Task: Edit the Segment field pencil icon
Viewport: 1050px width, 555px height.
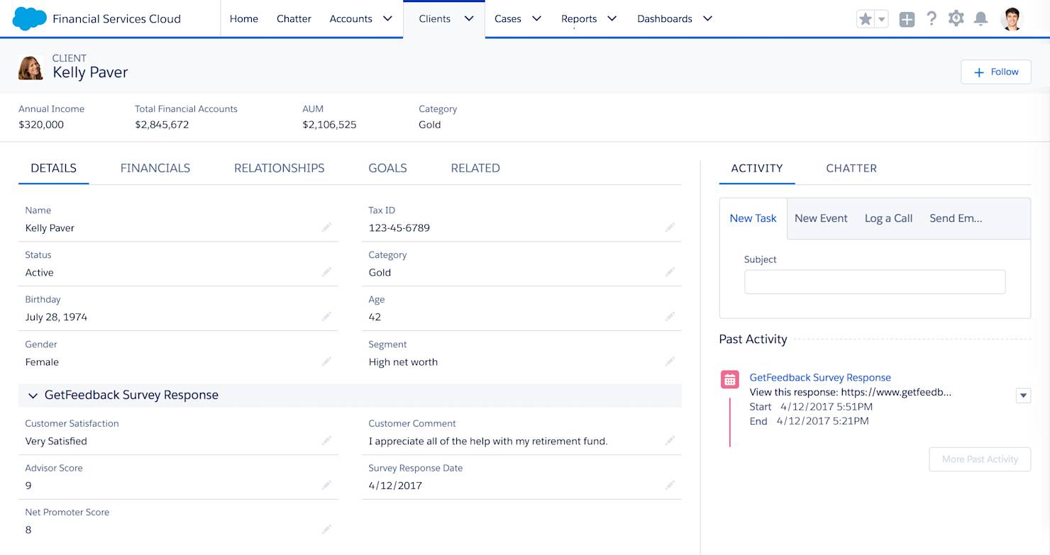Action: pos(670,361)
